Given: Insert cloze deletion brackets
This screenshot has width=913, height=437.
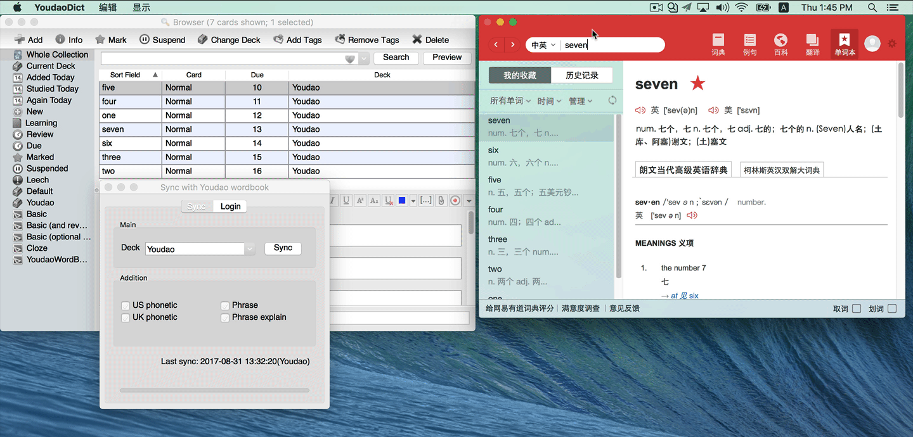Looking at the screenshot, I should 426,200.
